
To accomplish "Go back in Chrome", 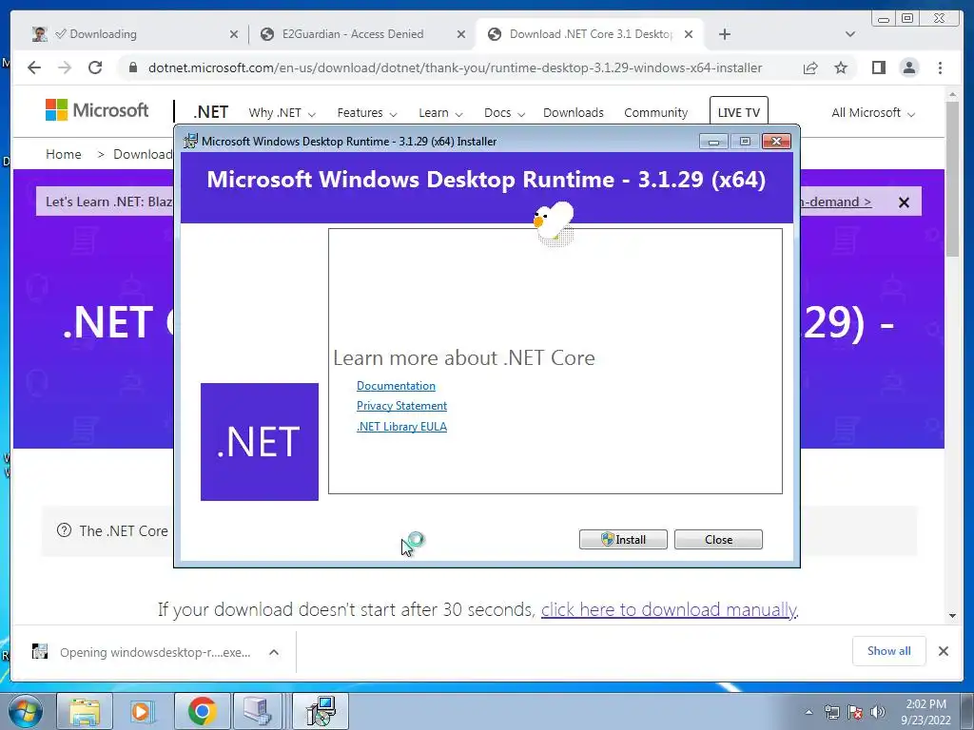I will click(34, 67).
